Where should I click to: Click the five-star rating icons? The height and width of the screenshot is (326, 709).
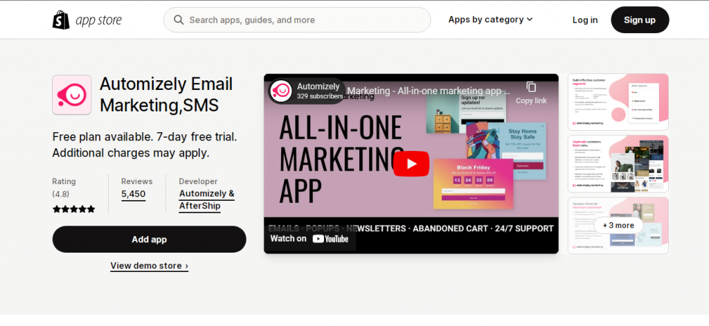pyautogui.click(x=73, y=209)
